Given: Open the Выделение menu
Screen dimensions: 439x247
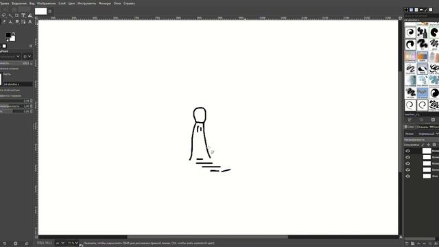Looking at the screenshot, I should click(19, 3).
